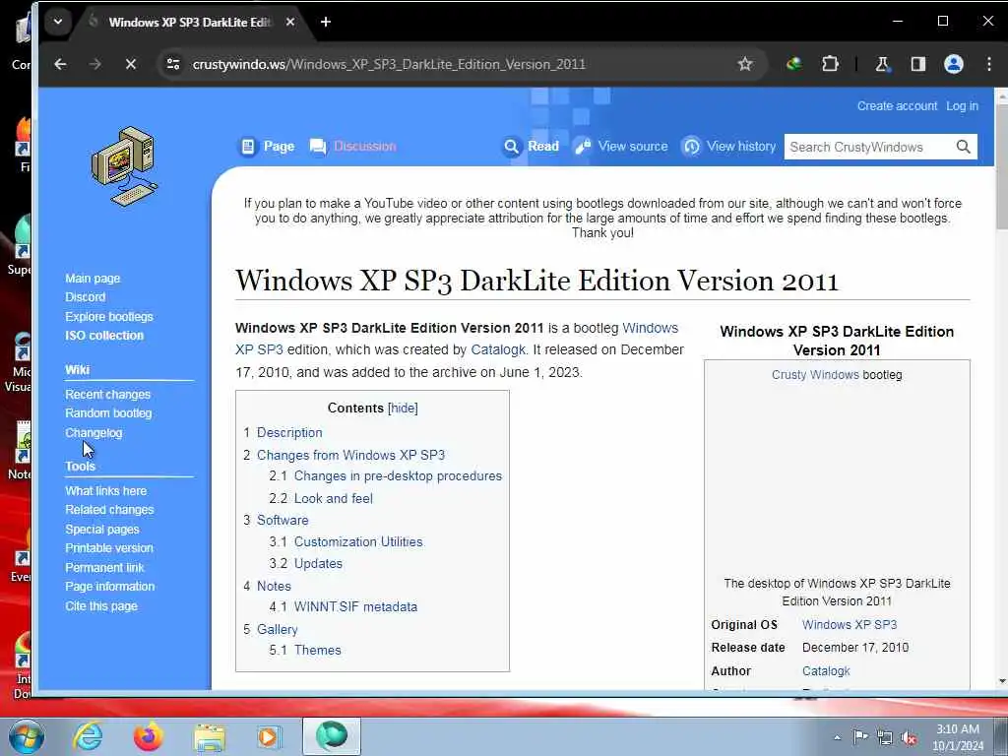Image resolution: width=1008 pixels, height=756 pixels.
Task: Open Printable version link
Action: point(108,548)
